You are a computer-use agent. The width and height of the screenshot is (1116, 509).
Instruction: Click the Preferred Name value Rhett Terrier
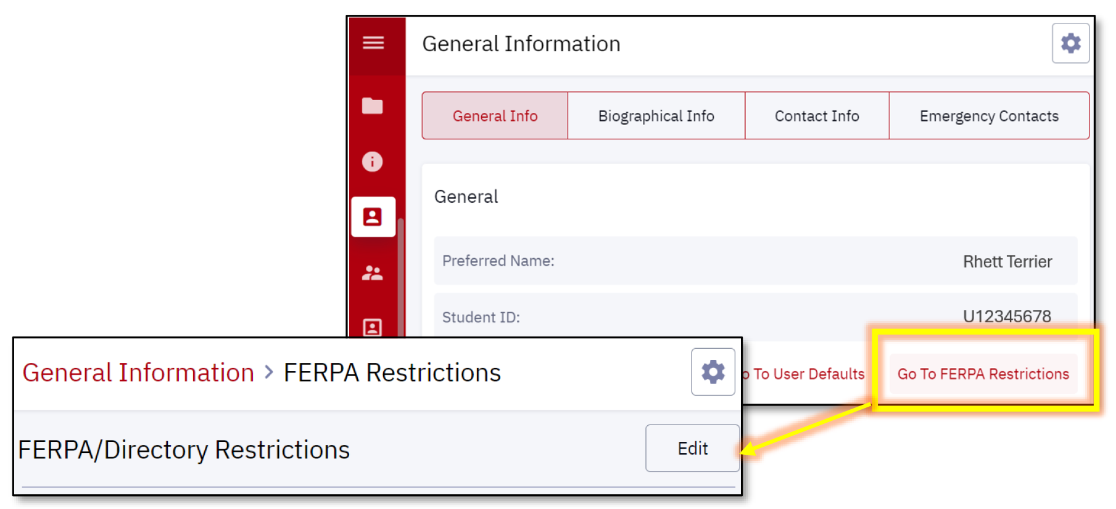coord(1007,261)
